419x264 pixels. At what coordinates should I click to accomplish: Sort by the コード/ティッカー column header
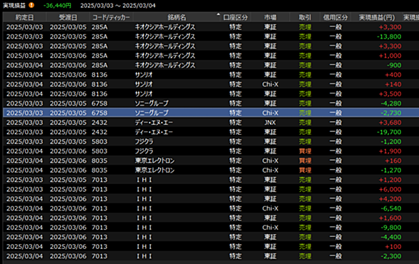(x=111, y=18)
